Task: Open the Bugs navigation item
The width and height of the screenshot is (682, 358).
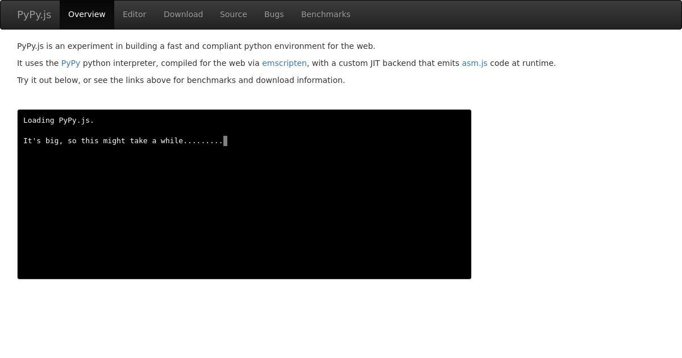Action: click(274, 15)
